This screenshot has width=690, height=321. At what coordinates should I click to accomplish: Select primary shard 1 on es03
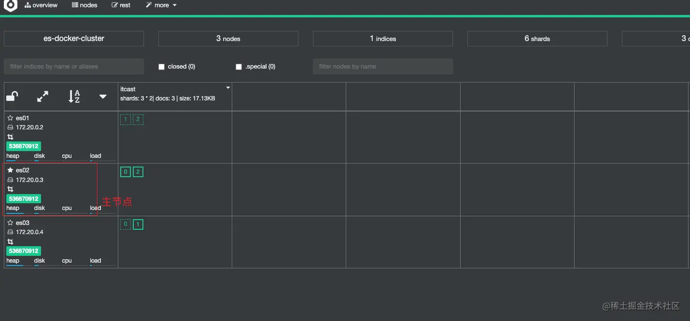(x=138, y=224)
